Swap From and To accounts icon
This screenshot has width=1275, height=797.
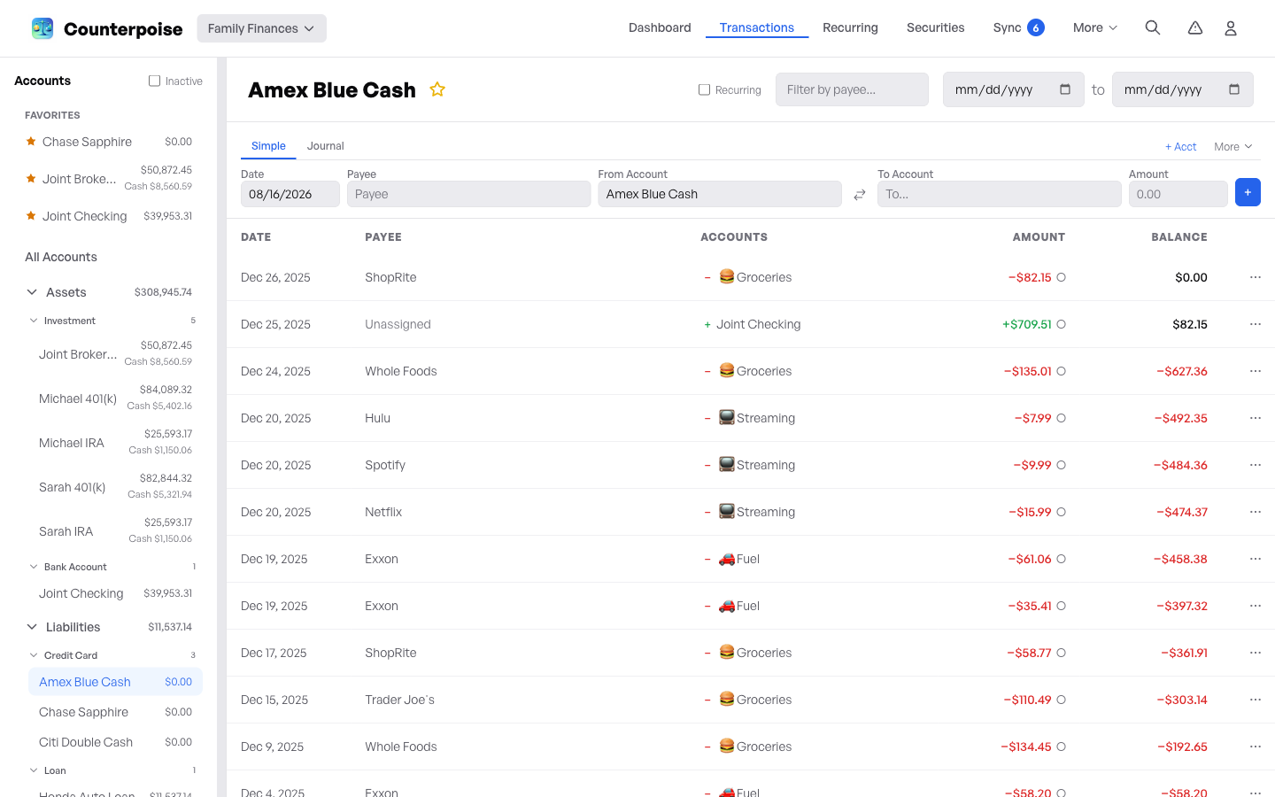(859, 195)
